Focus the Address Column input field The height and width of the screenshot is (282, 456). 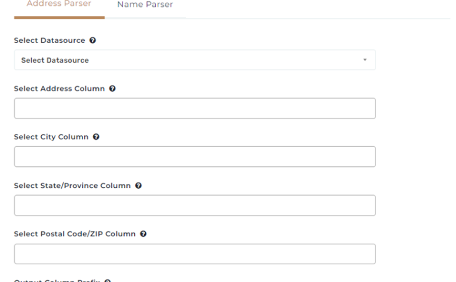point(194,109)
